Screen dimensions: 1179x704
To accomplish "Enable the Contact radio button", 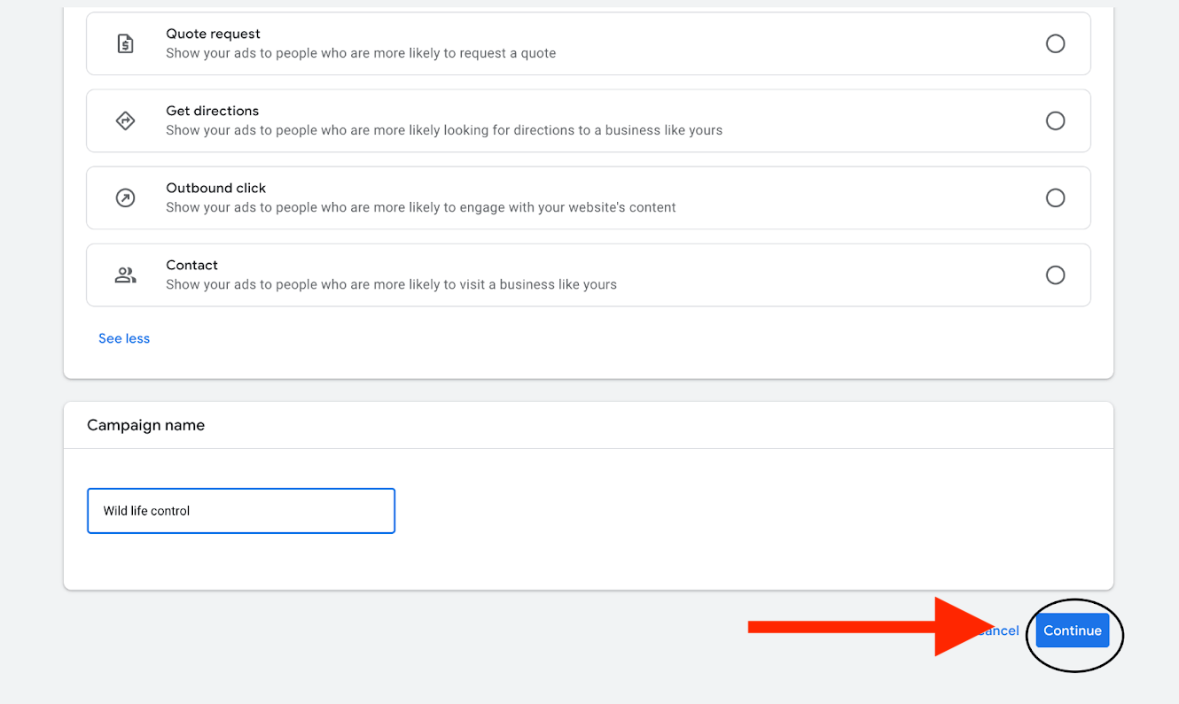I will [x=1055, y=275].
